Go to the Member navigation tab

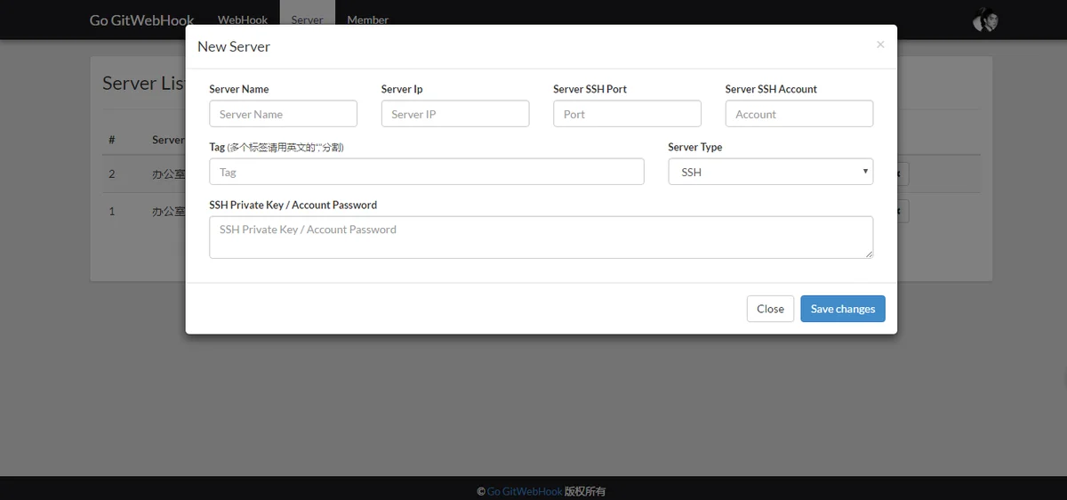point(367,20)
